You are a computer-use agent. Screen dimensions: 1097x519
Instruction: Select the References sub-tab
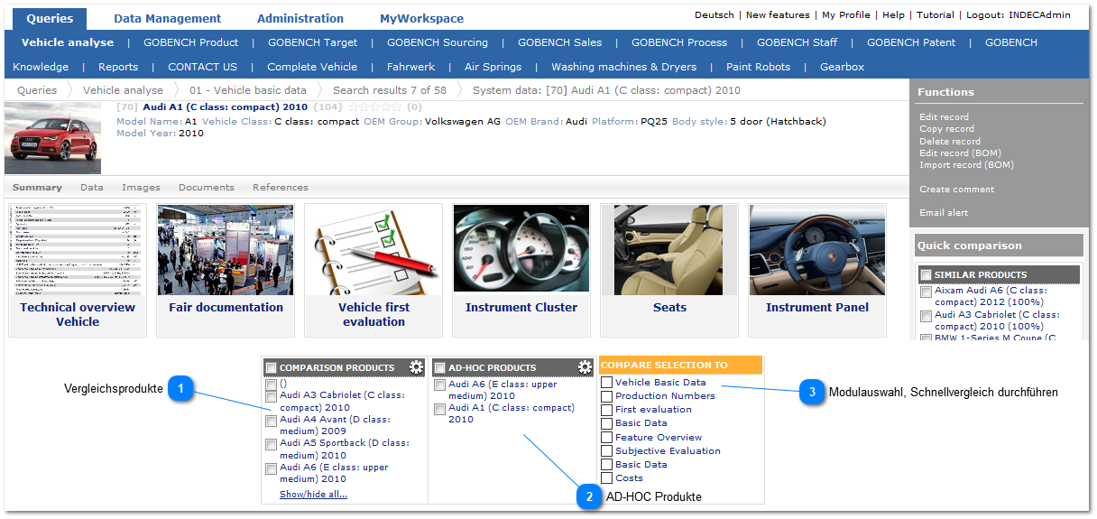281,188
